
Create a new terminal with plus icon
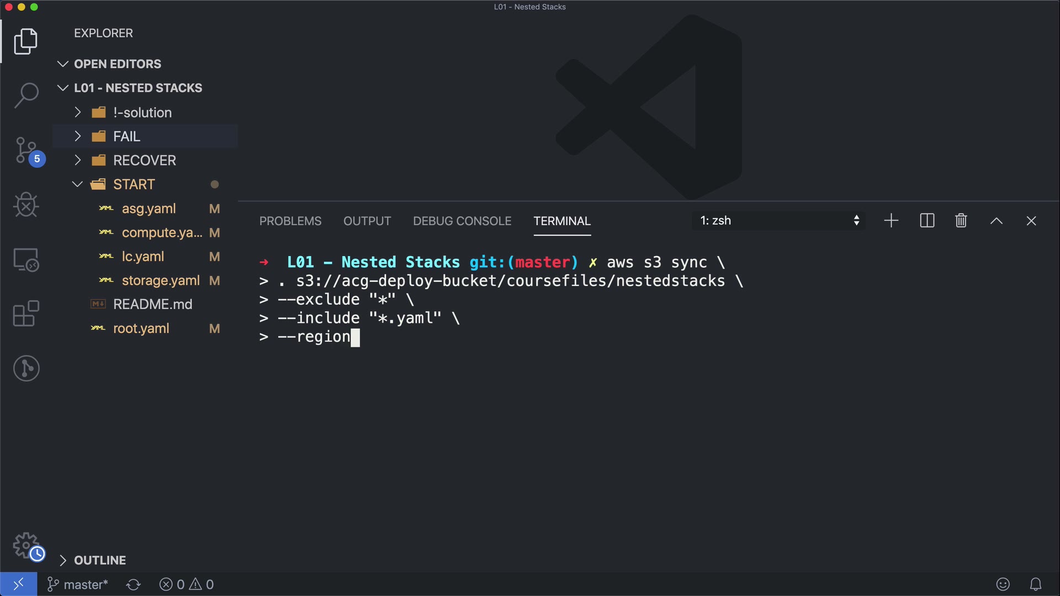pyautogui.click(x=891, y=221)
